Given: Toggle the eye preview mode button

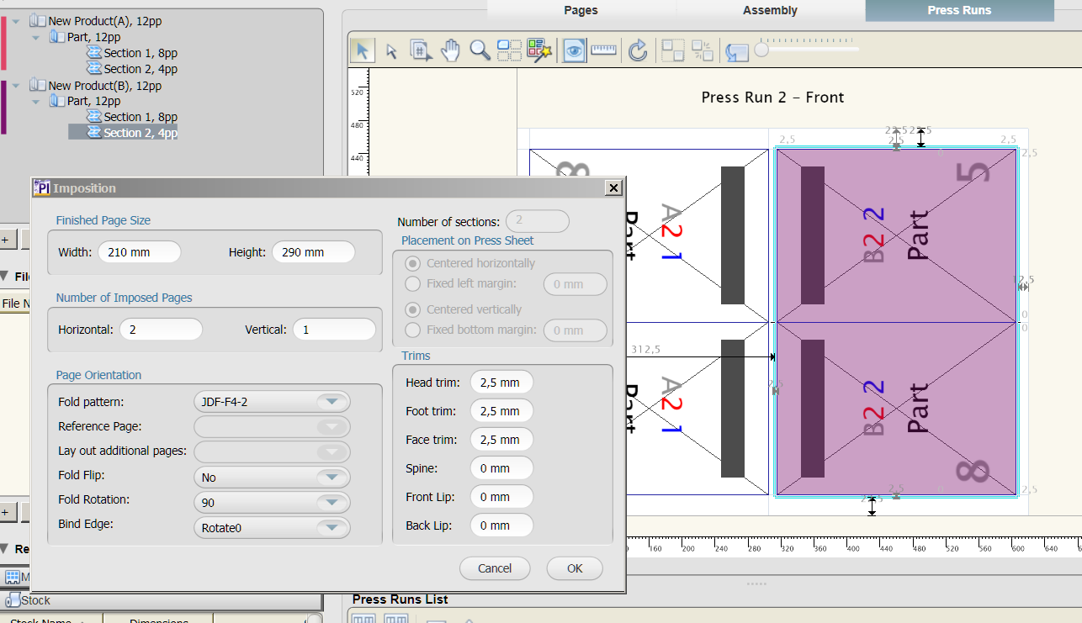Looking at the screenshot, I should tap(575, 50).
